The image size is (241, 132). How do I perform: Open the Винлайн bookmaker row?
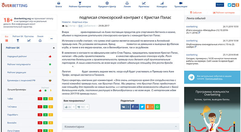(12, 123)
